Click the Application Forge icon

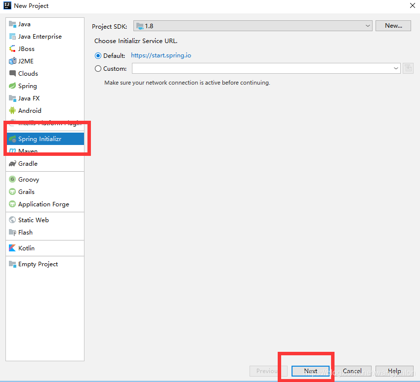(x=12, y=204)
